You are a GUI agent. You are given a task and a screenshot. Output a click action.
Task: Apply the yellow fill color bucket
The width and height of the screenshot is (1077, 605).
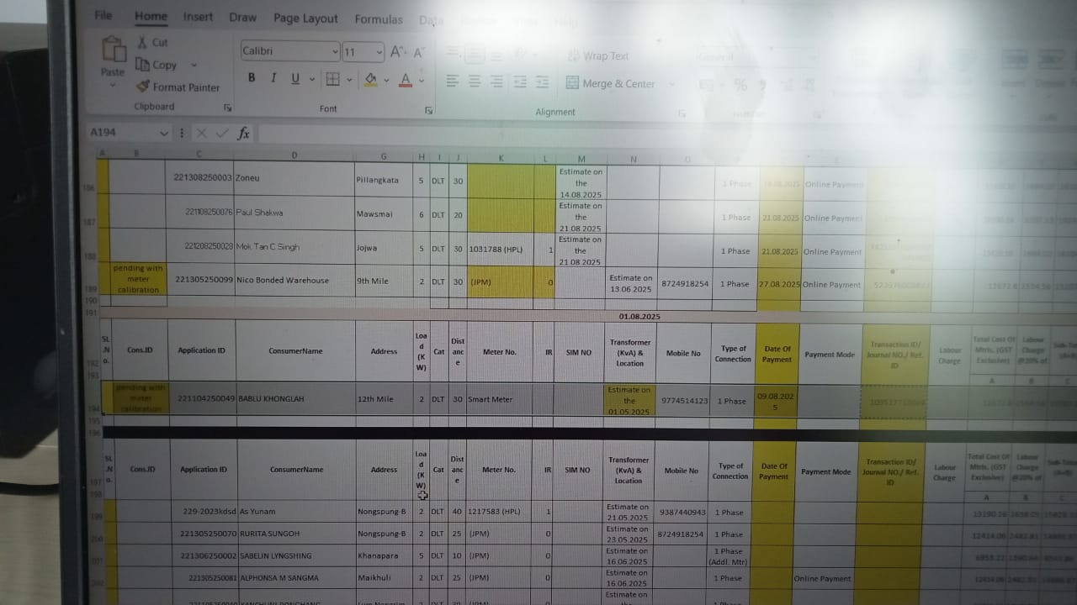[370, 80]
